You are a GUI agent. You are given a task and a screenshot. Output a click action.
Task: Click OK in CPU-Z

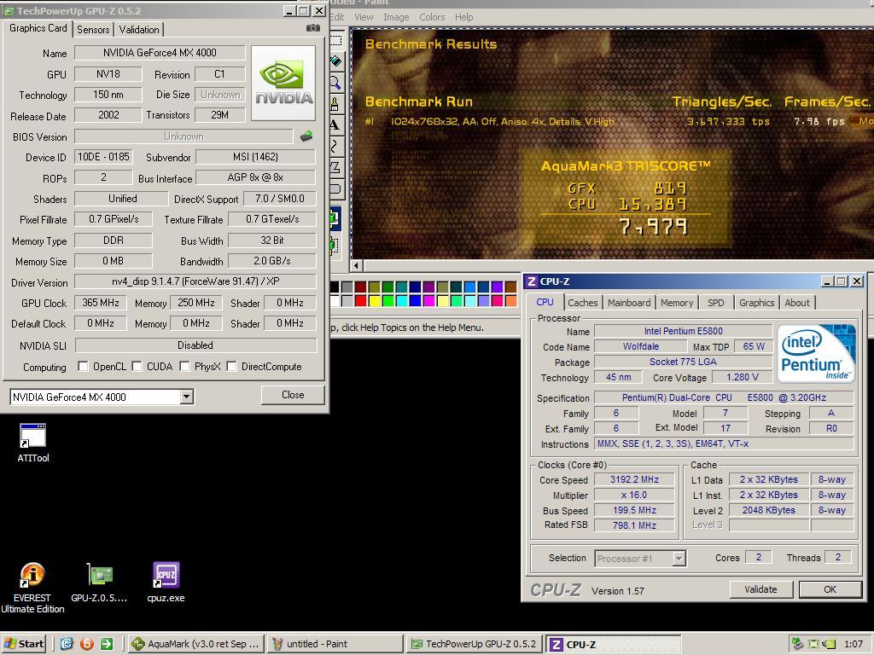click(830, 589)
